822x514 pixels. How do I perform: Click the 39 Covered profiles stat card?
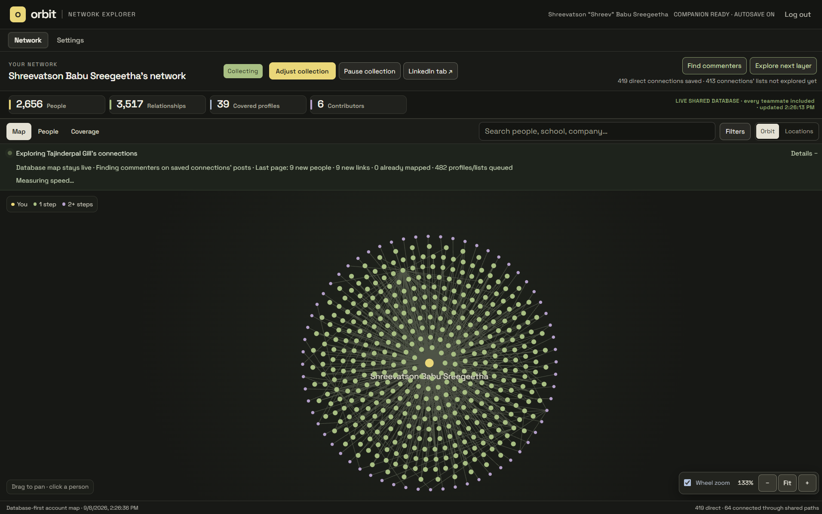[x=258, y=104]
